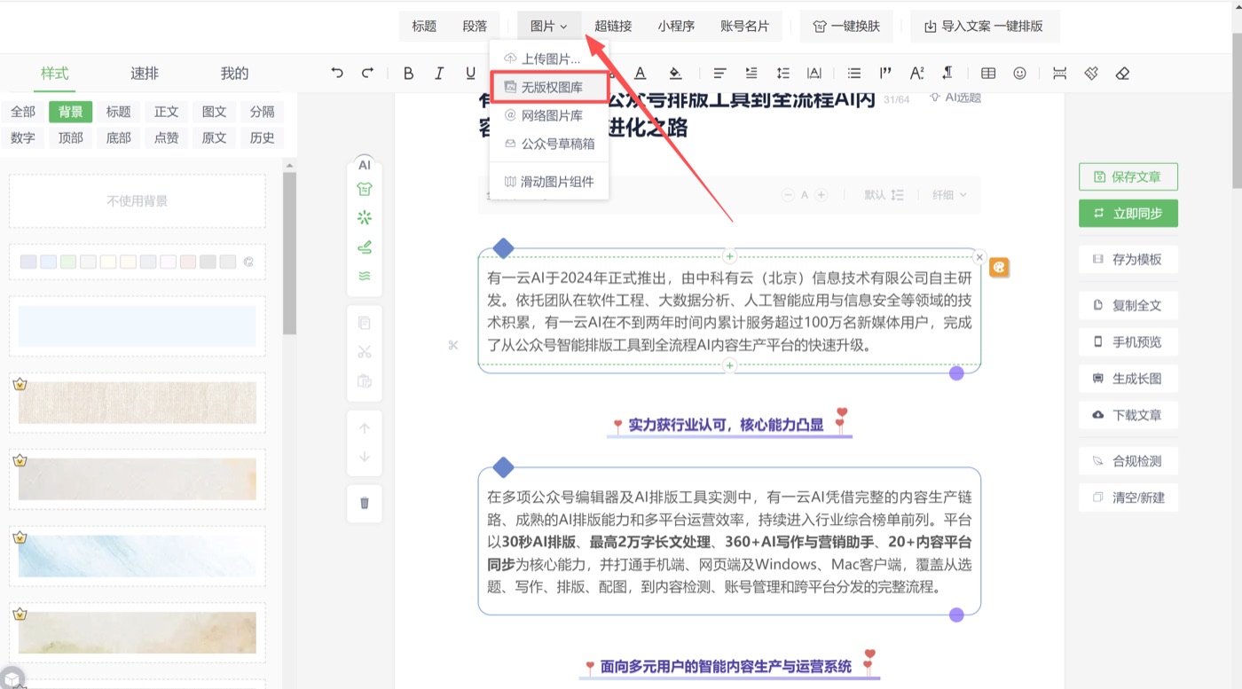Click the superscript A² icon
Viewport: 1242px width, 689px height.
[x=917, y=74]
